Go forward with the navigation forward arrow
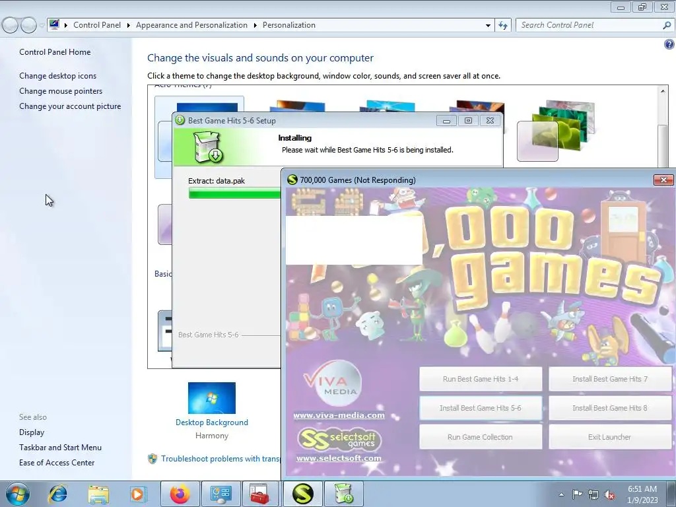The width and height of the screenshot is (676, 507). coord(28,25)
